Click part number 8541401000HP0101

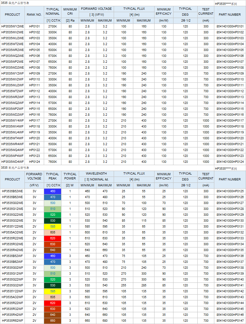coord(230,26)
